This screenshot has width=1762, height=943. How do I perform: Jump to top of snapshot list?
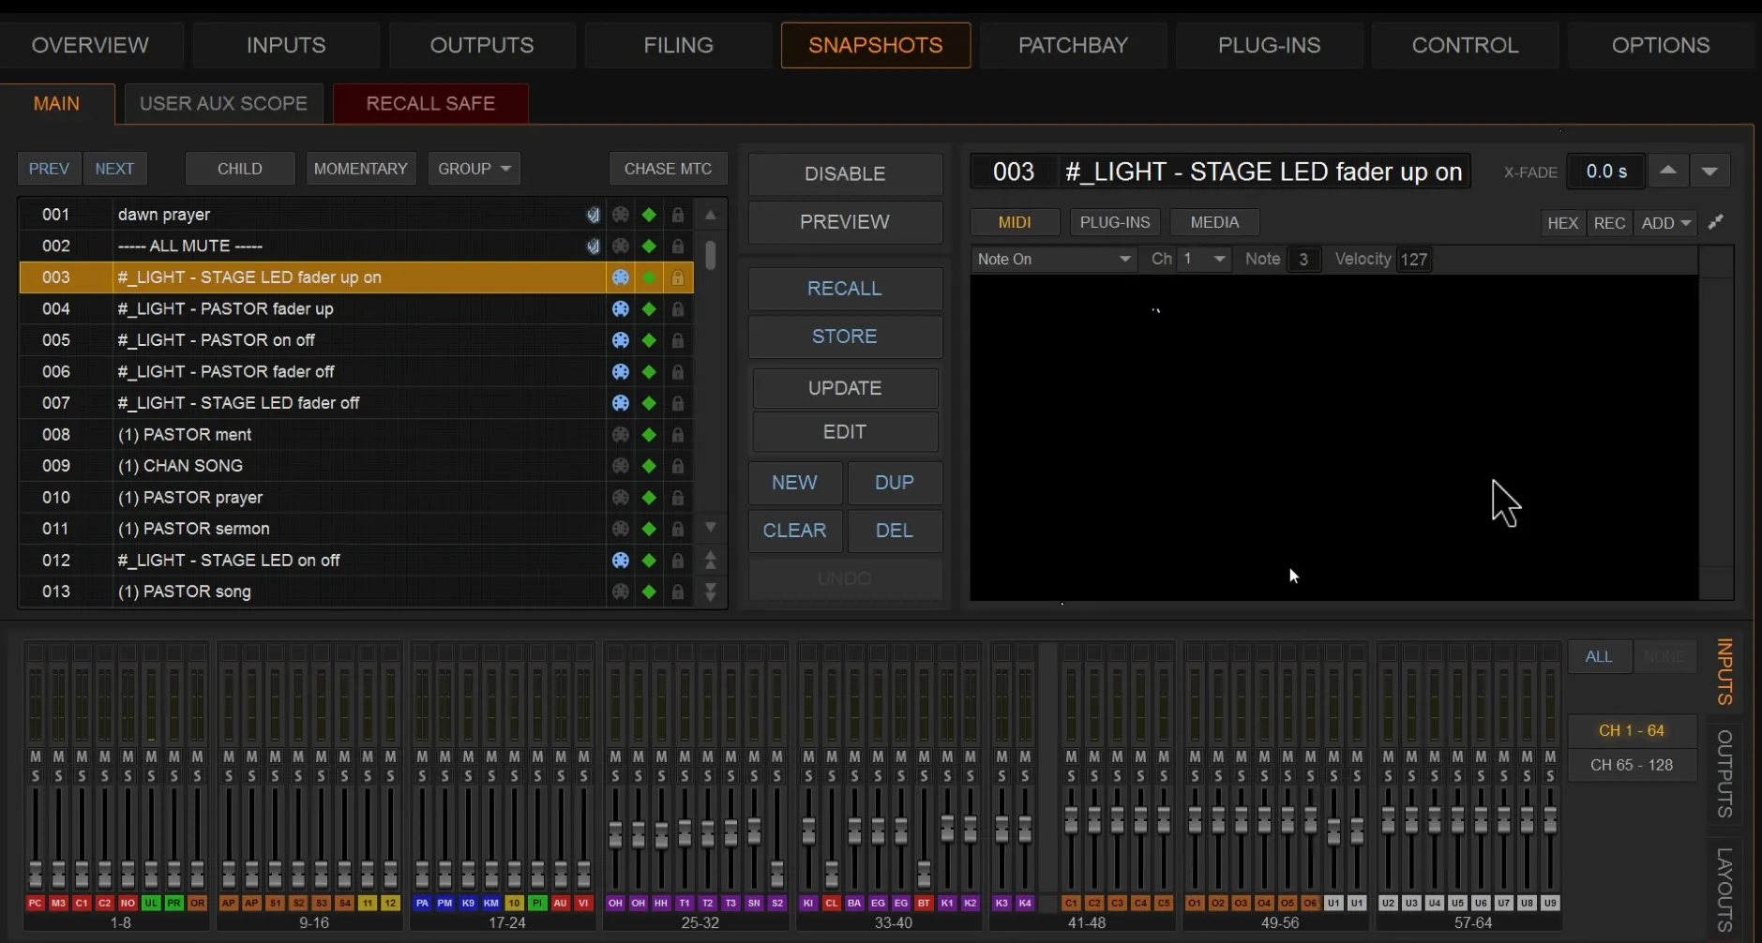click(711, 561)
